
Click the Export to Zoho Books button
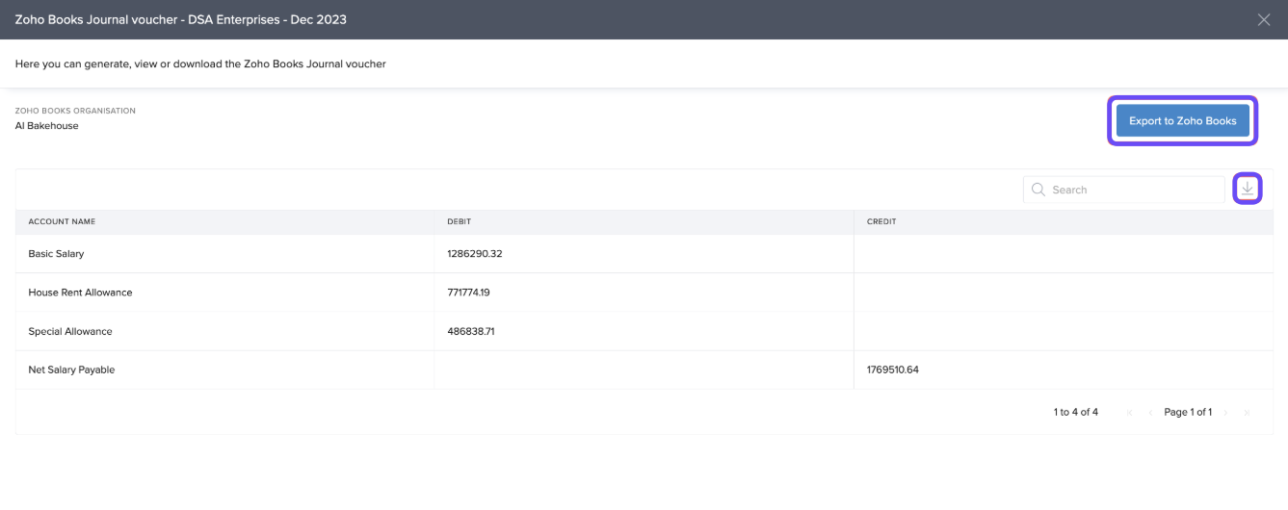(1182, 121)
